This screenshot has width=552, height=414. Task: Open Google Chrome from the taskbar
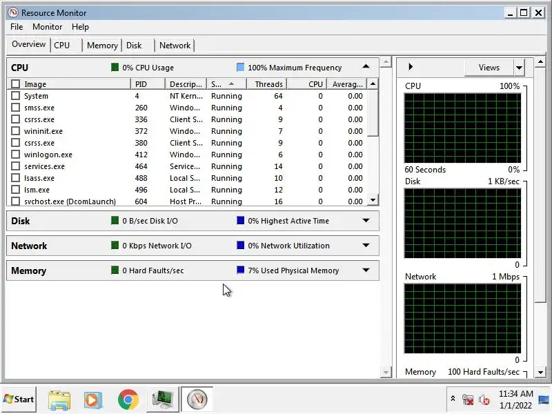click(x=128, y=400)
